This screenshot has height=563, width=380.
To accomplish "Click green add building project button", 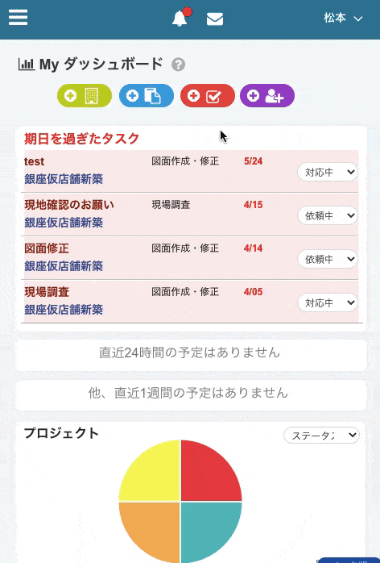I will point(85,95).
